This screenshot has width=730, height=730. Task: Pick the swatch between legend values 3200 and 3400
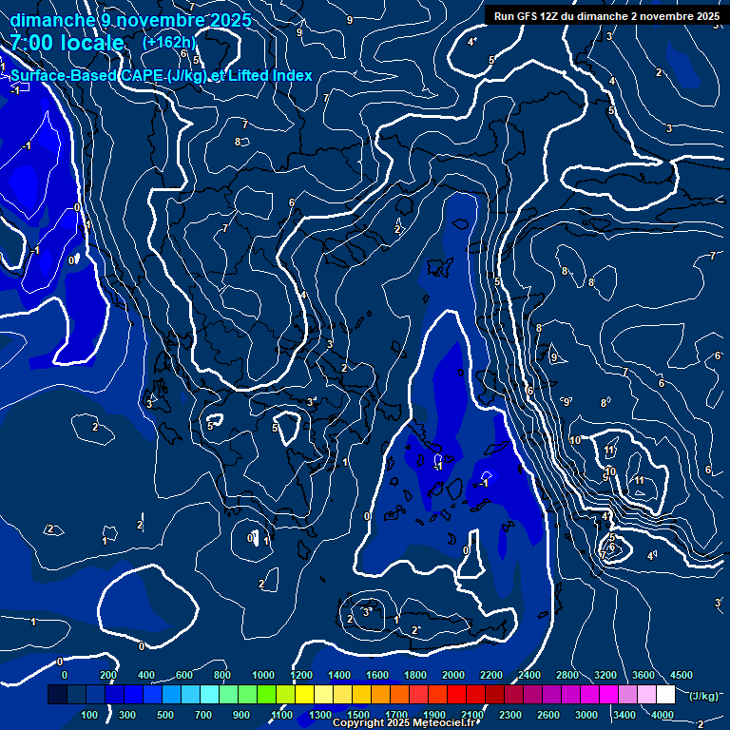(x=608, y=694)
